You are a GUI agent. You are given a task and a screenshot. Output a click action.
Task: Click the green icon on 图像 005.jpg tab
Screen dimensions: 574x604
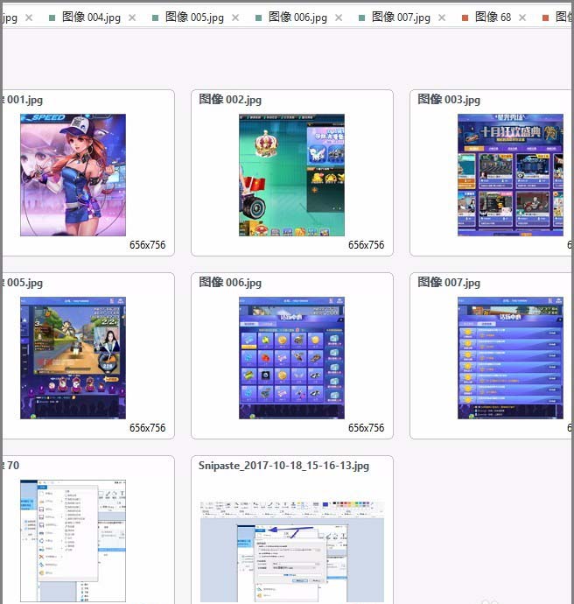tap(156, 18)
